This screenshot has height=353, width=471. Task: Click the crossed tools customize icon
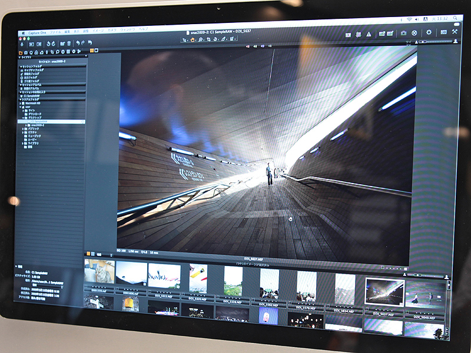coord(455,32)
